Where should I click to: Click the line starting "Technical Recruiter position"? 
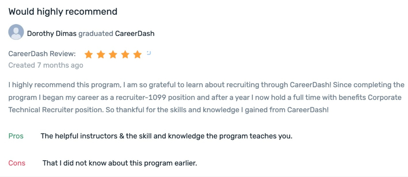[x=169, y=110]
